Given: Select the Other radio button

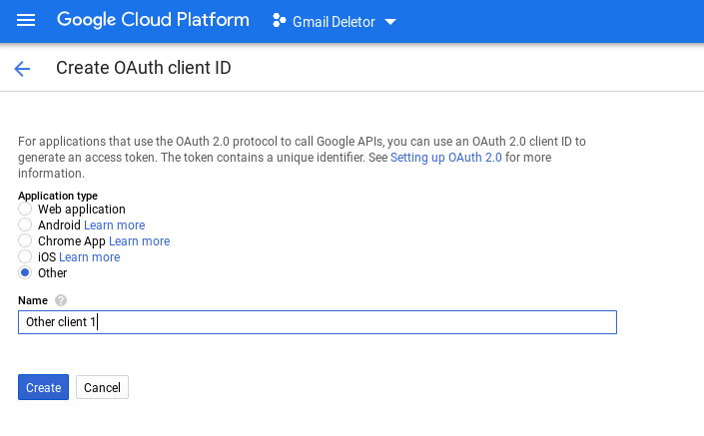Looking at the screenshot, I should [x=25, y=272].
